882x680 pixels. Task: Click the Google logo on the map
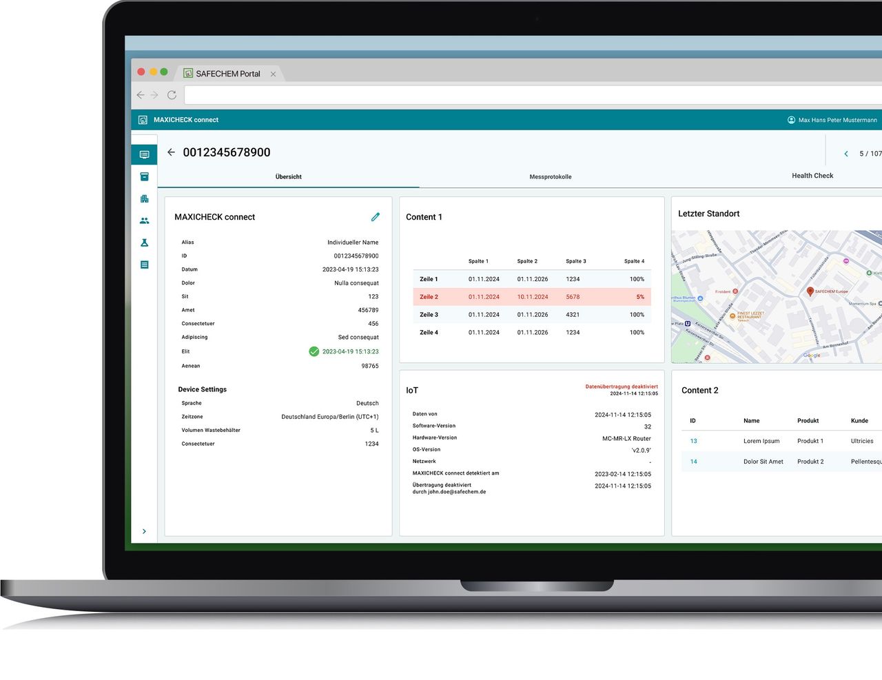(812, 356)
